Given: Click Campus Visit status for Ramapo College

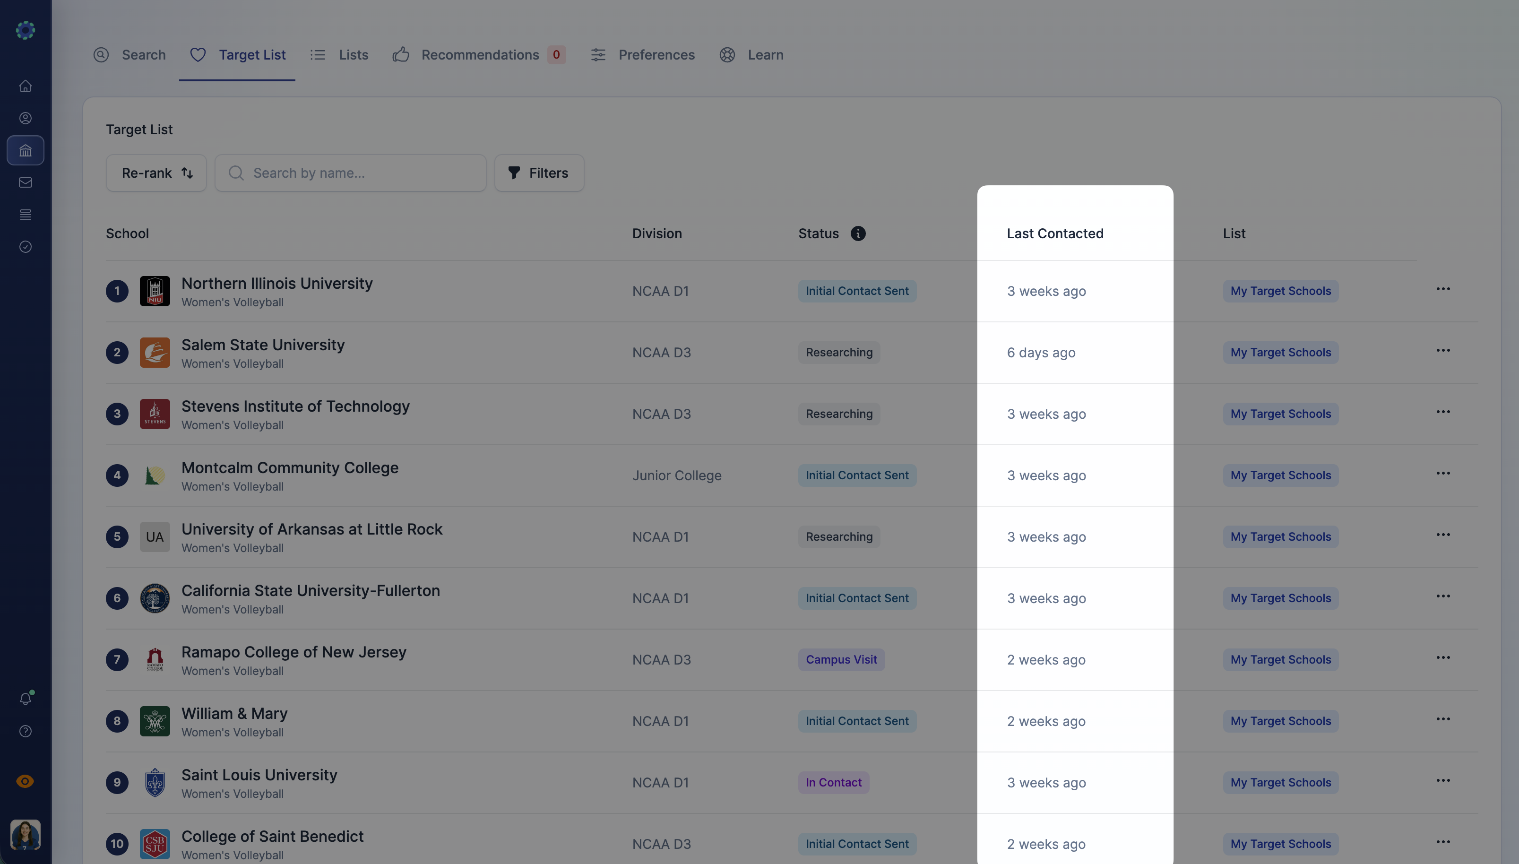Looking at the screenshot, I should (x=841, y=660).
